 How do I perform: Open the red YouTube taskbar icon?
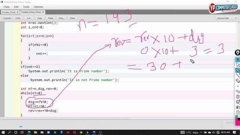coord(68,132)
